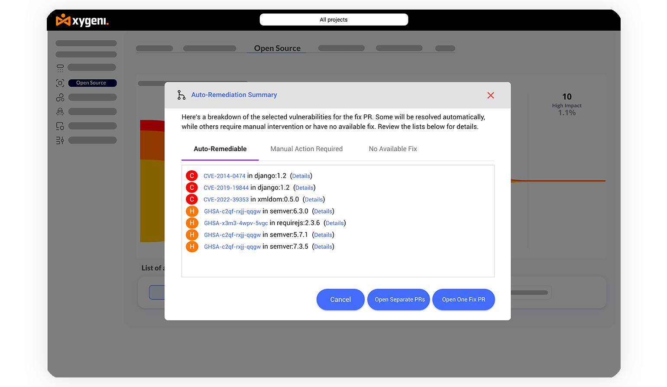The image size is (667, 387).
Task: Open GHSA-x3m3-4wpv-5vgc link
Action: [236, 223]
